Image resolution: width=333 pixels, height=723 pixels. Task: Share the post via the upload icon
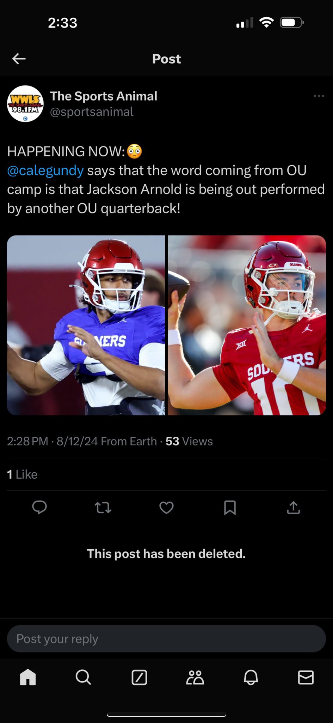click(x=293, y=508)
